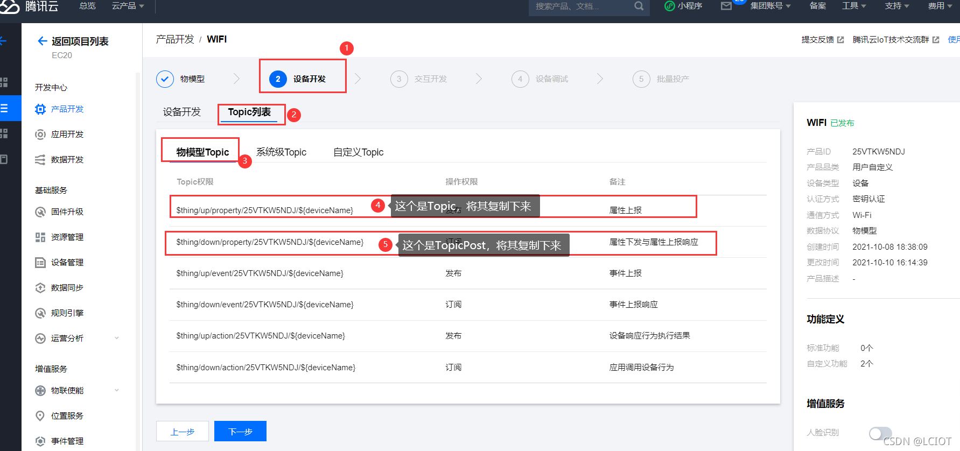Click the 已发布 status label
Image resolution: width=960 pixels, height=451 pixels.
842,123
